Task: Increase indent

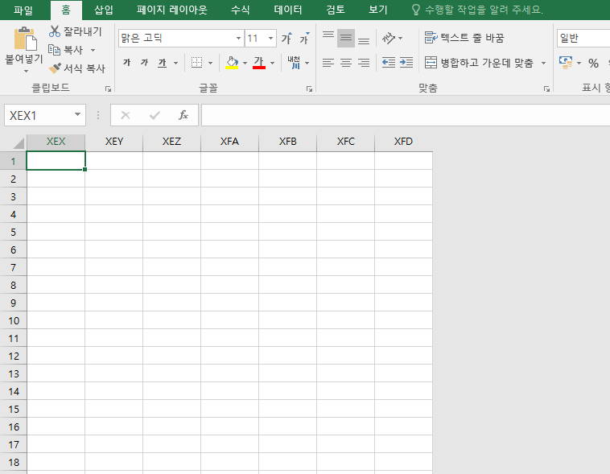Action: click(x=406, y=62)
